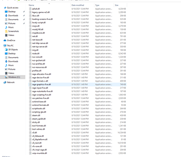Select the scrbind-base.dll file name
The width and height of the screenshot is (181, 157).
pos(39,102)
